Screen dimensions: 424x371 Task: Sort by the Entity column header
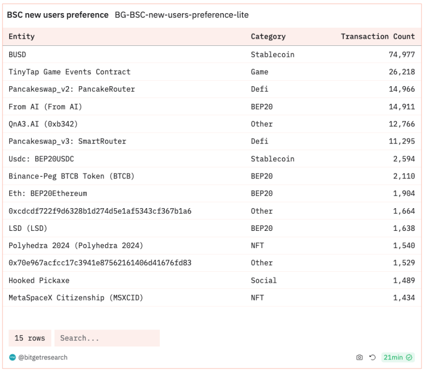22,36
